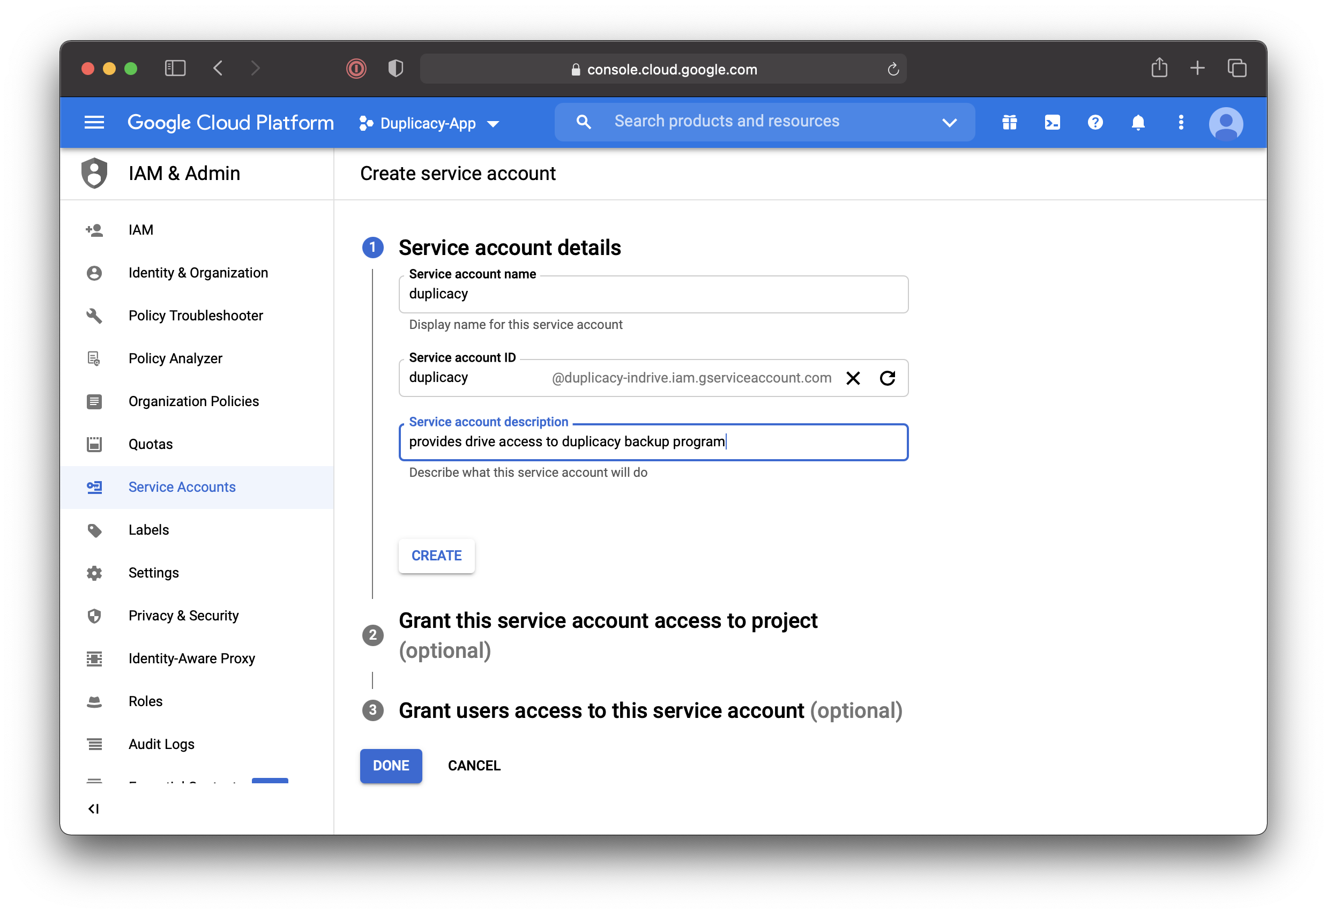Open Identity-Aware Proxy settings
This screenshot has height=914, width=1327.
(x=192, y=658)
